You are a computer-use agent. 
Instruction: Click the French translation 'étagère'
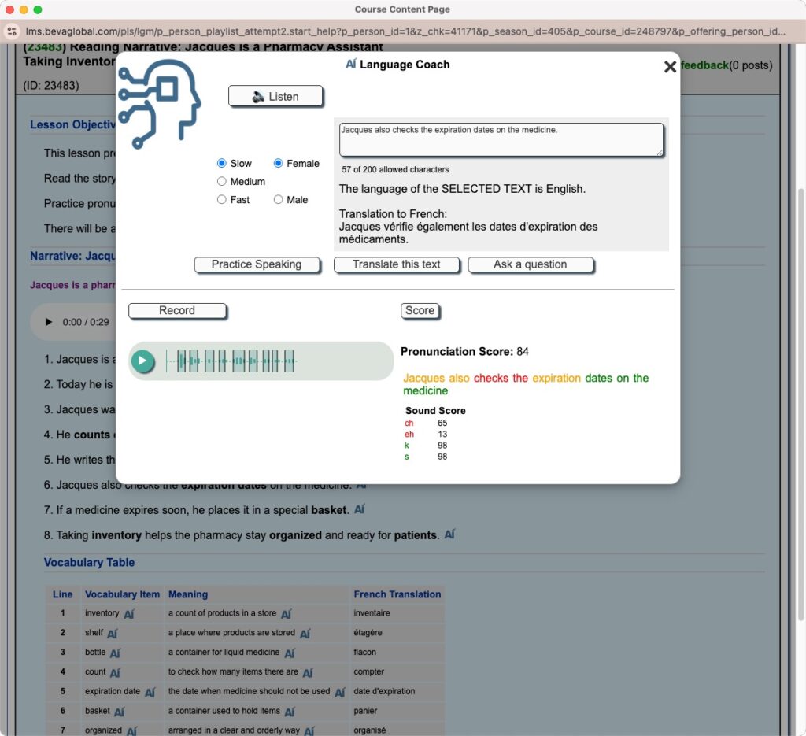click(368, 632)
